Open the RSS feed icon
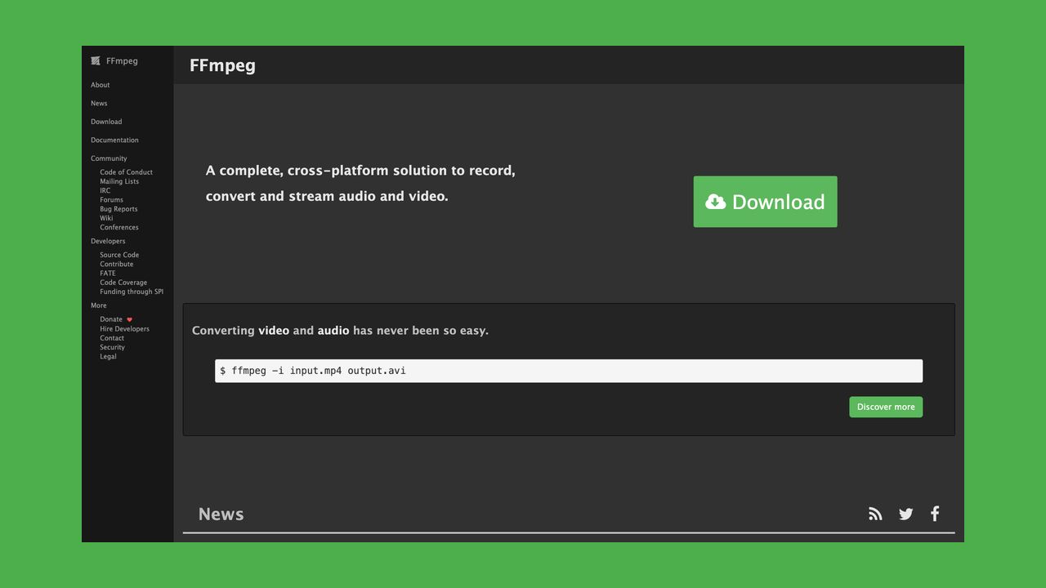The height and width of the screenshot is (588, 1046). coord(875,514)
